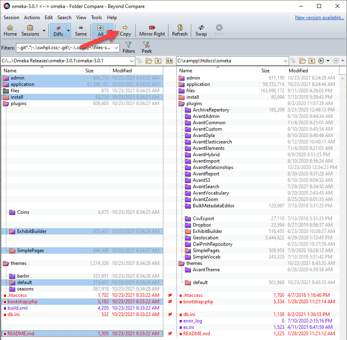Sort left pane by Name column
The width and height of the screenshot is (347, 340).
point(42,71)
